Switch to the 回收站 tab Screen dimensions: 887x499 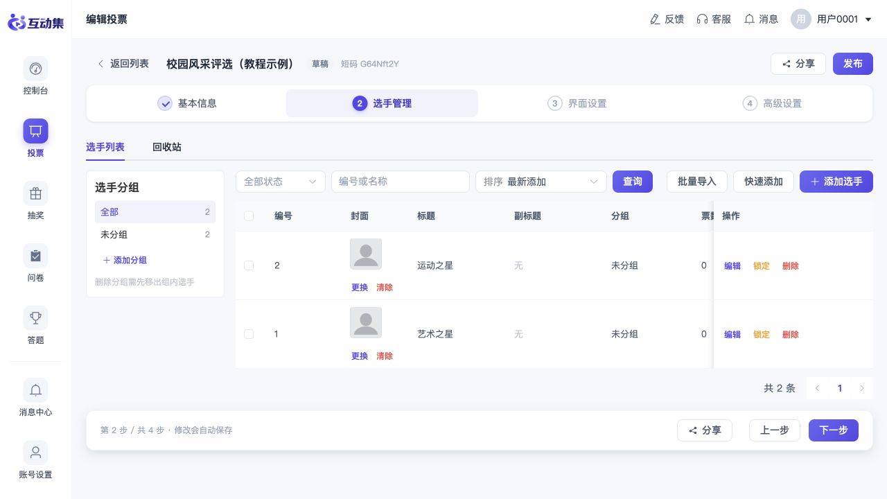click(x=167, y=147)
